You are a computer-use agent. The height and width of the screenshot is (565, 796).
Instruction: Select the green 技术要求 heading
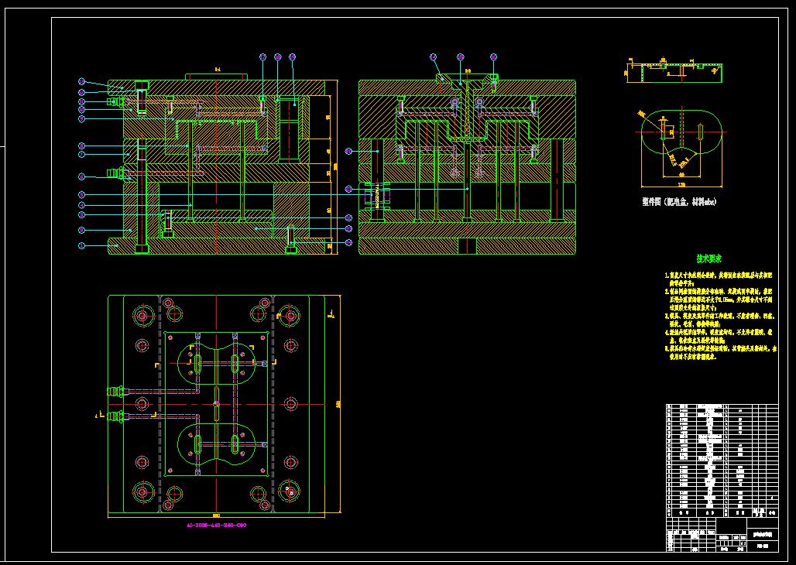click(x=709, y=259)
